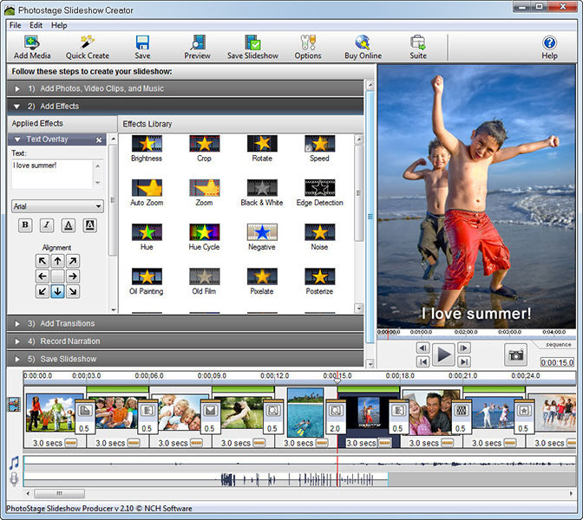Toggle bold text formatting
The image size is (583, 520).
pos(25,225)
